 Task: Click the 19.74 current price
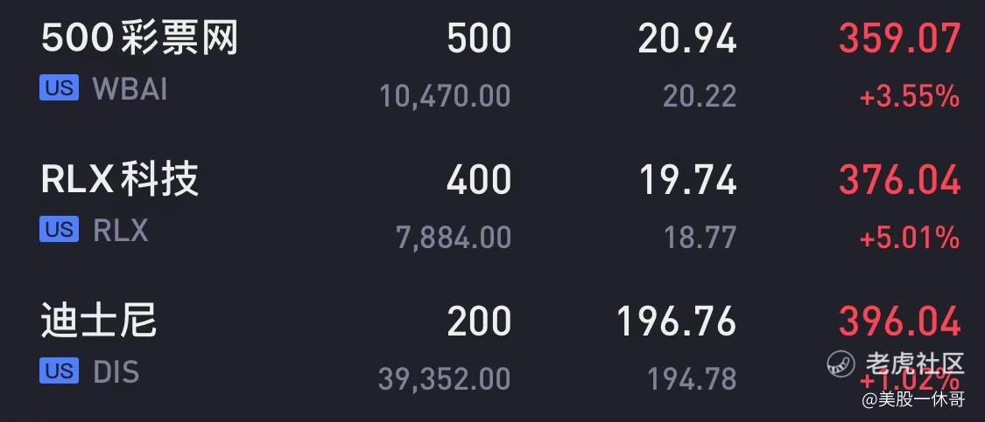click(x=686, y=180)
